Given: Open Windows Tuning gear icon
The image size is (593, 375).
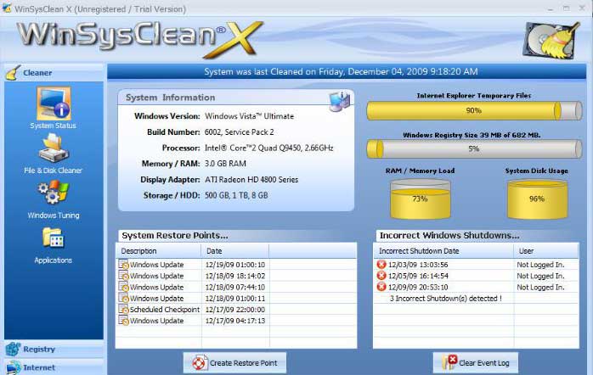Looking at the screenshot, I should click(53, 194).
